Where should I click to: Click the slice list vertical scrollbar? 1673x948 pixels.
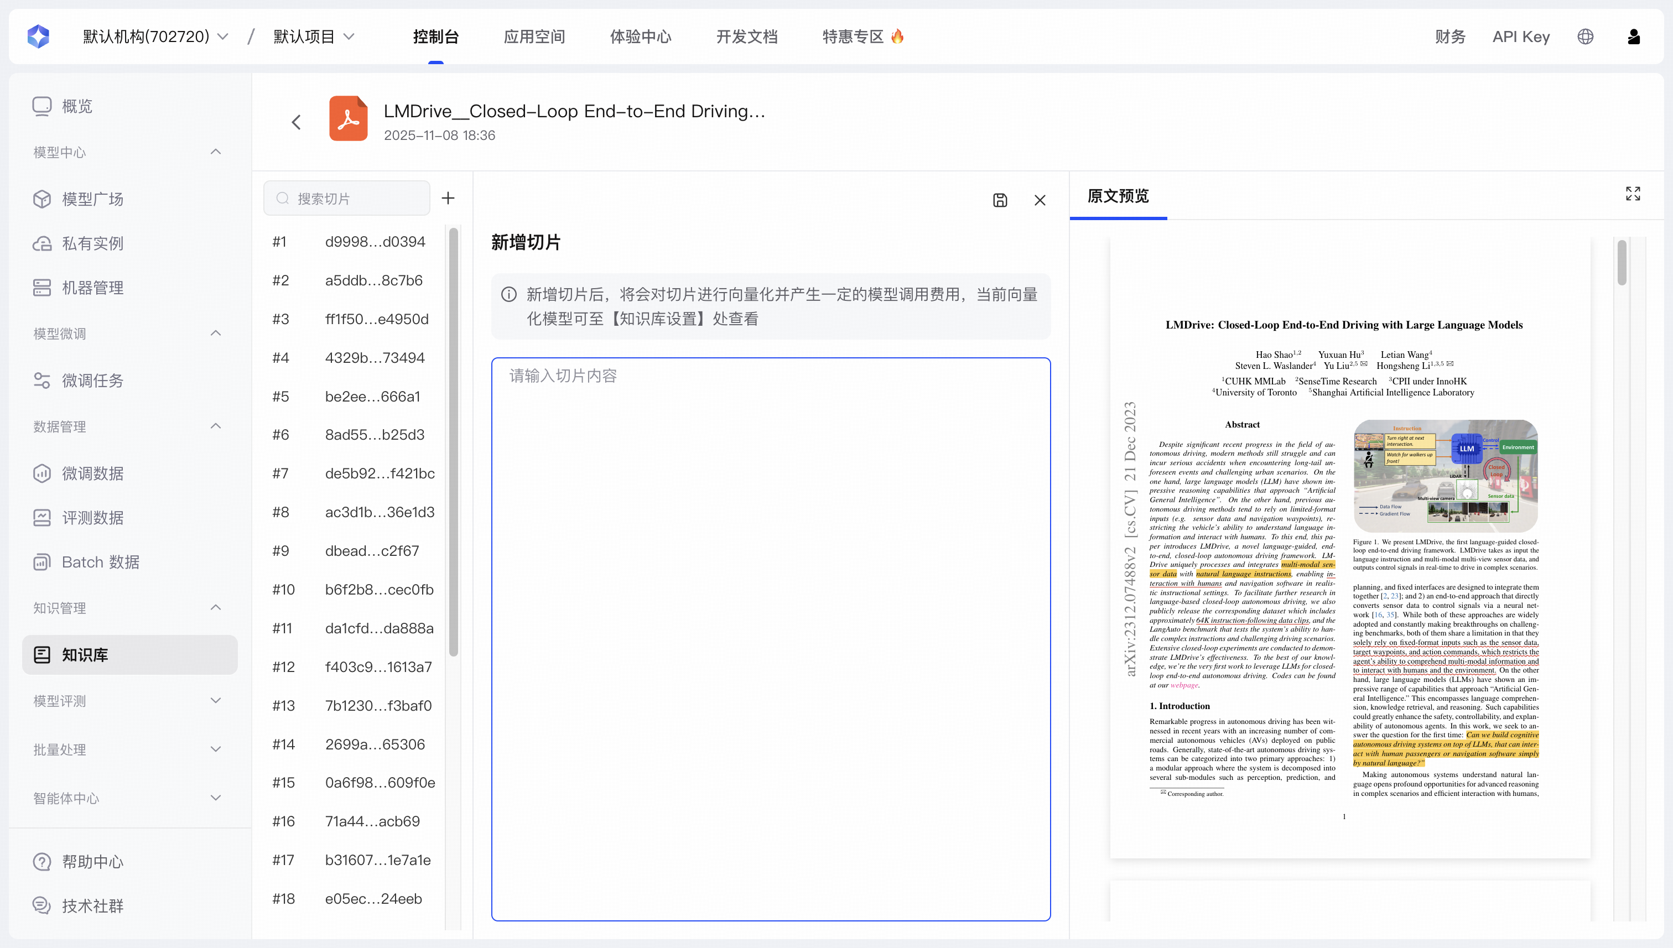(453, 442)
